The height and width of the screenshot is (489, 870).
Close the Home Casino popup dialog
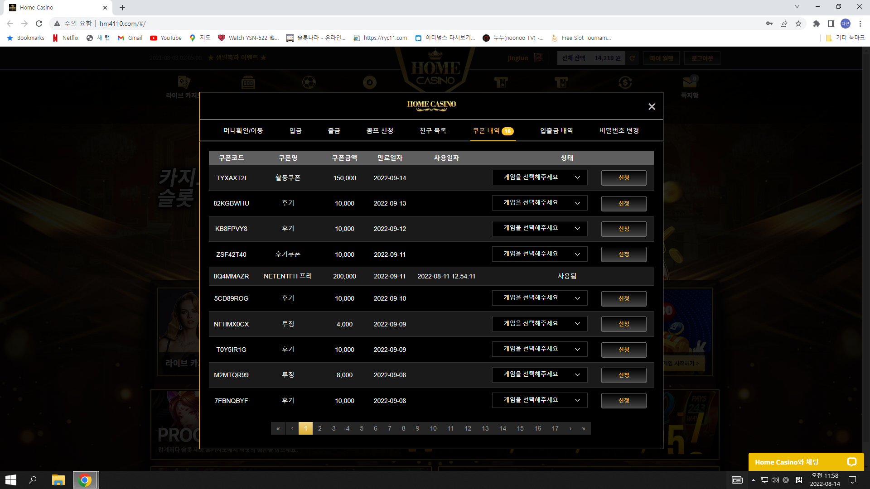[652, 106]
